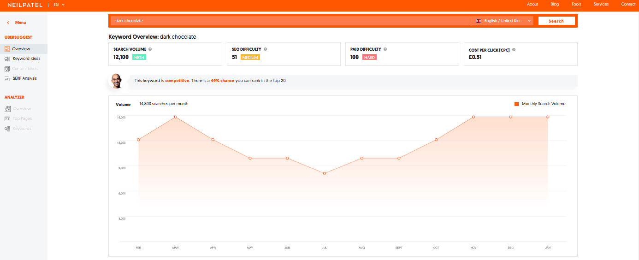The image size is (639, 260).
Task: Click the JAN data point on chart
Action: tap(548, 117)
